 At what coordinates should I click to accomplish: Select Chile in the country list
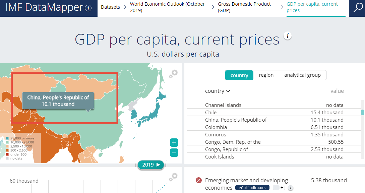coord(211,113)
